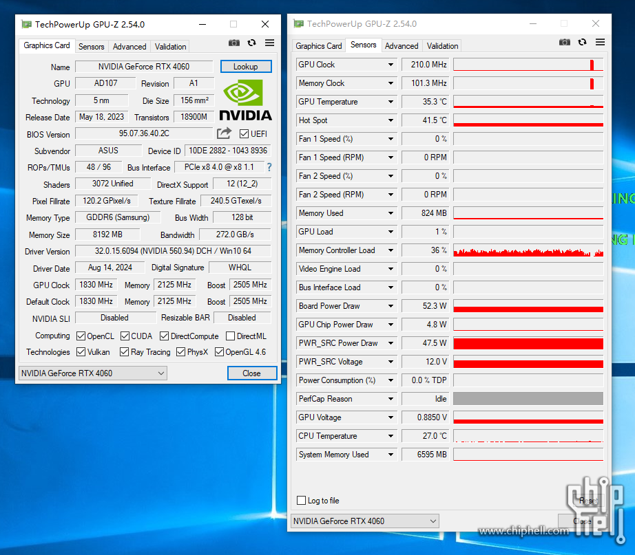The height and width of the screenshot is (555, 635).
Task: Click the Memory Controller Load graph
Action: [x=528, y=250]
